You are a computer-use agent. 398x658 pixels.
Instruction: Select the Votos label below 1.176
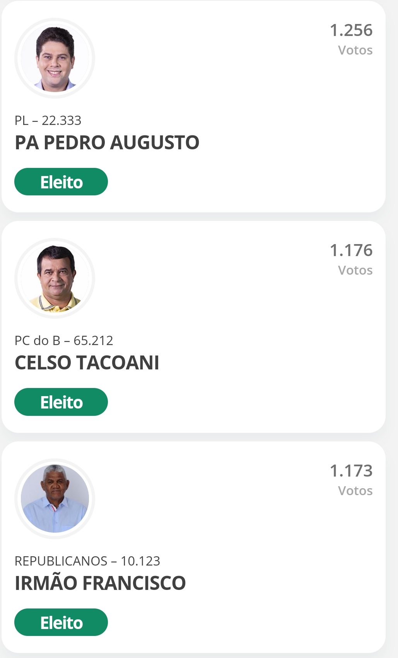click(355, 270)
